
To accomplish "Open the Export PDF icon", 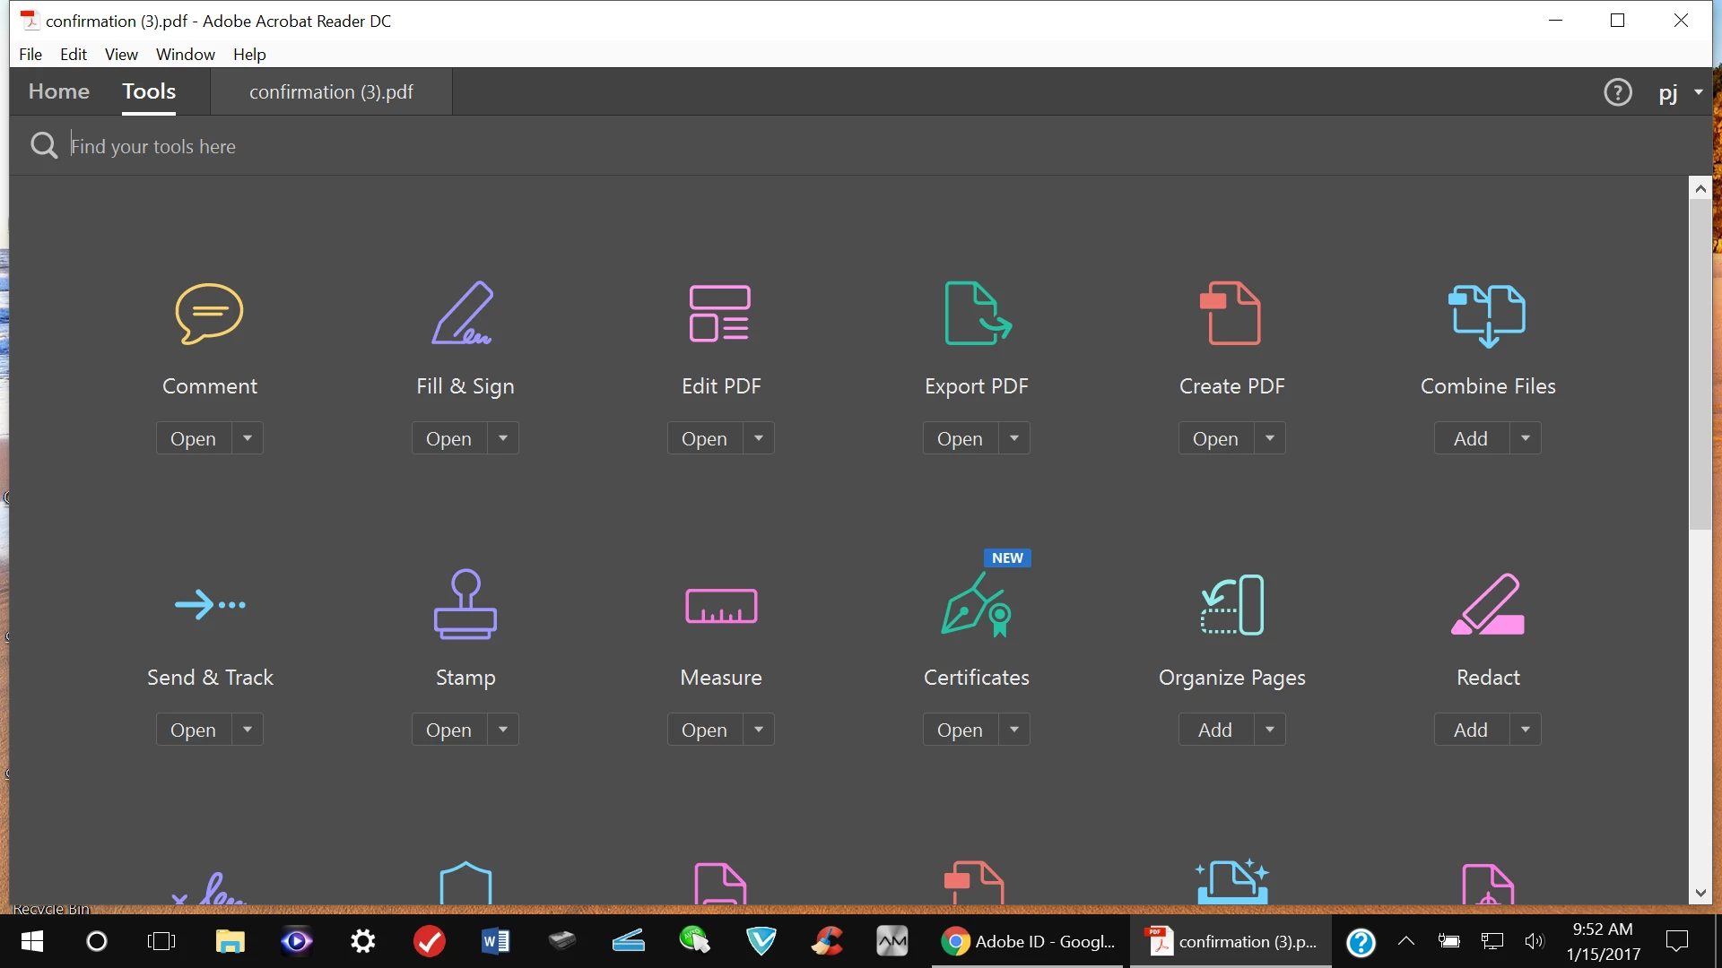I will pos(977,314).
